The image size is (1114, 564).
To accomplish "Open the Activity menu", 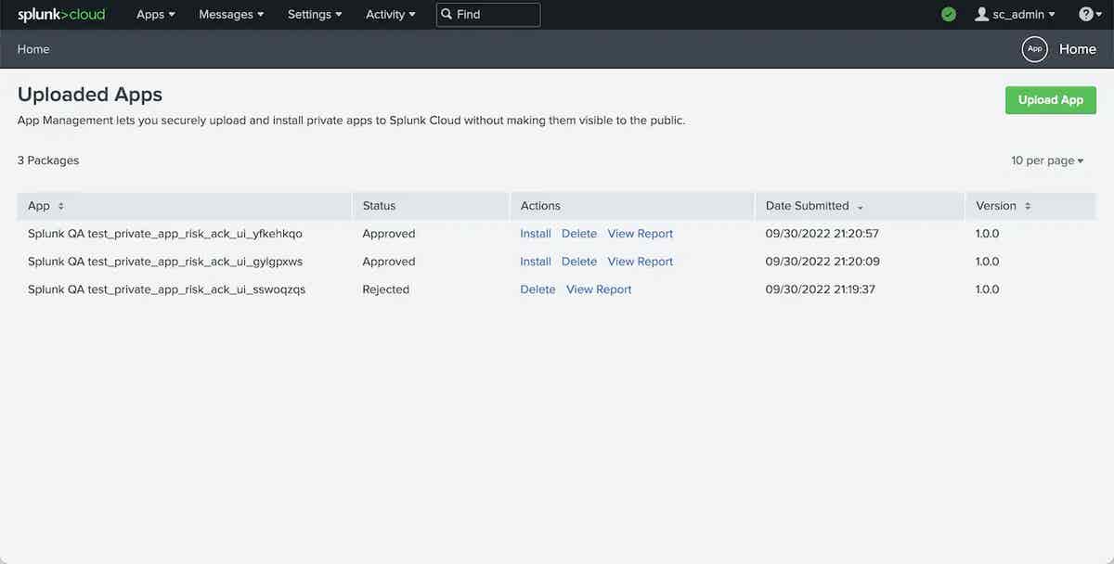I will tap(391, 14).
